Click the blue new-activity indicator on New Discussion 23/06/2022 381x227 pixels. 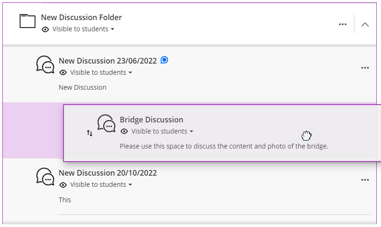coord(164,60)
